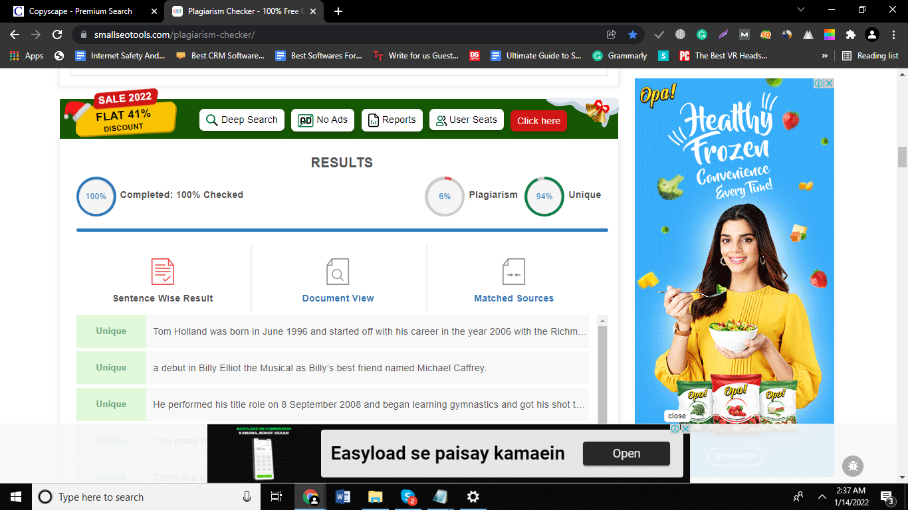The height and width of the screenshot is (510, 908).
Task: Click the User Seats button
Action: coord(467,120)
